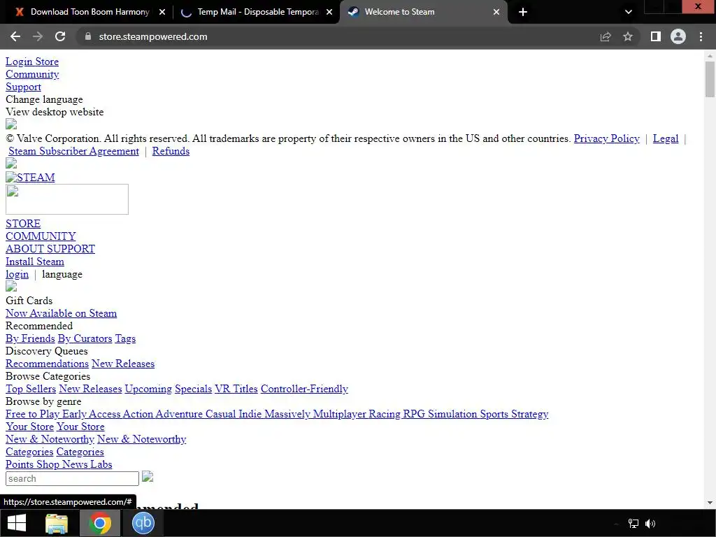Image resolution: width=716 pixels, height=537 pixels.
Task: Open the Community link at the top
Action: [32, 74]
